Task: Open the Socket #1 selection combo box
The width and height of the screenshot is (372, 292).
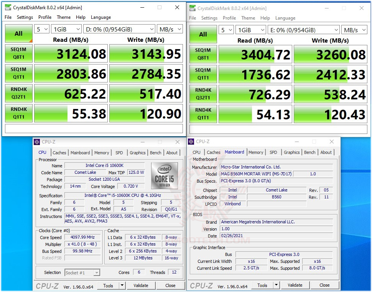Action: pyautogui.click(x=82, y=272)
